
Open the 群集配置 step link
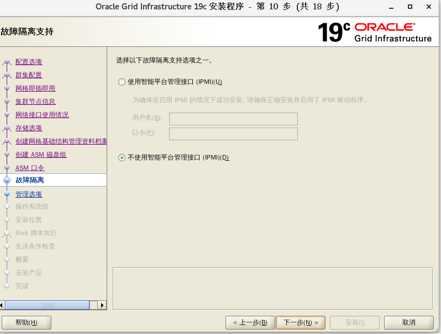(29, 75)
